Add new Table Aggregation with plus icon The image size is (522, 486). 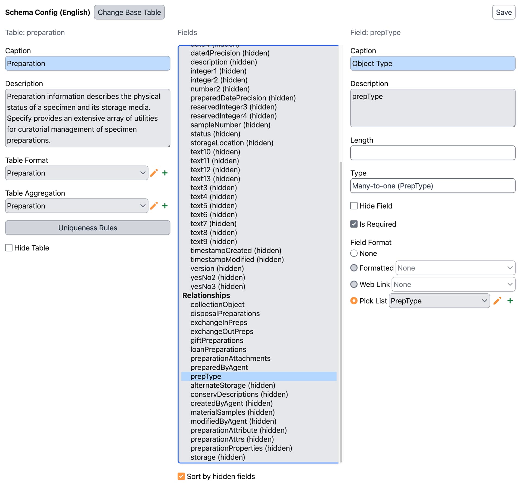(x=165, y=206)
